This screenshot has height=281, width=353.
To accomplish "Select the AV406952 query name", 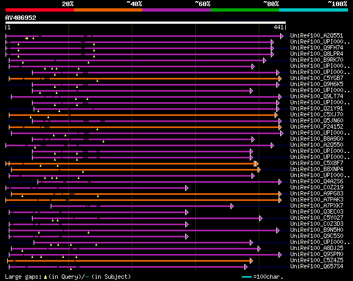I will click(21, 18).
